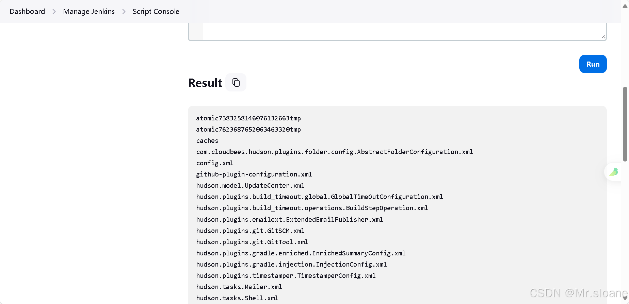Select the config.xml entry

[x=215, y=163]
